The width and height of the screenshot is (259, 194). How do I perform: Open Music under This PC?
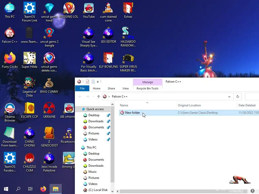[92, 172]
